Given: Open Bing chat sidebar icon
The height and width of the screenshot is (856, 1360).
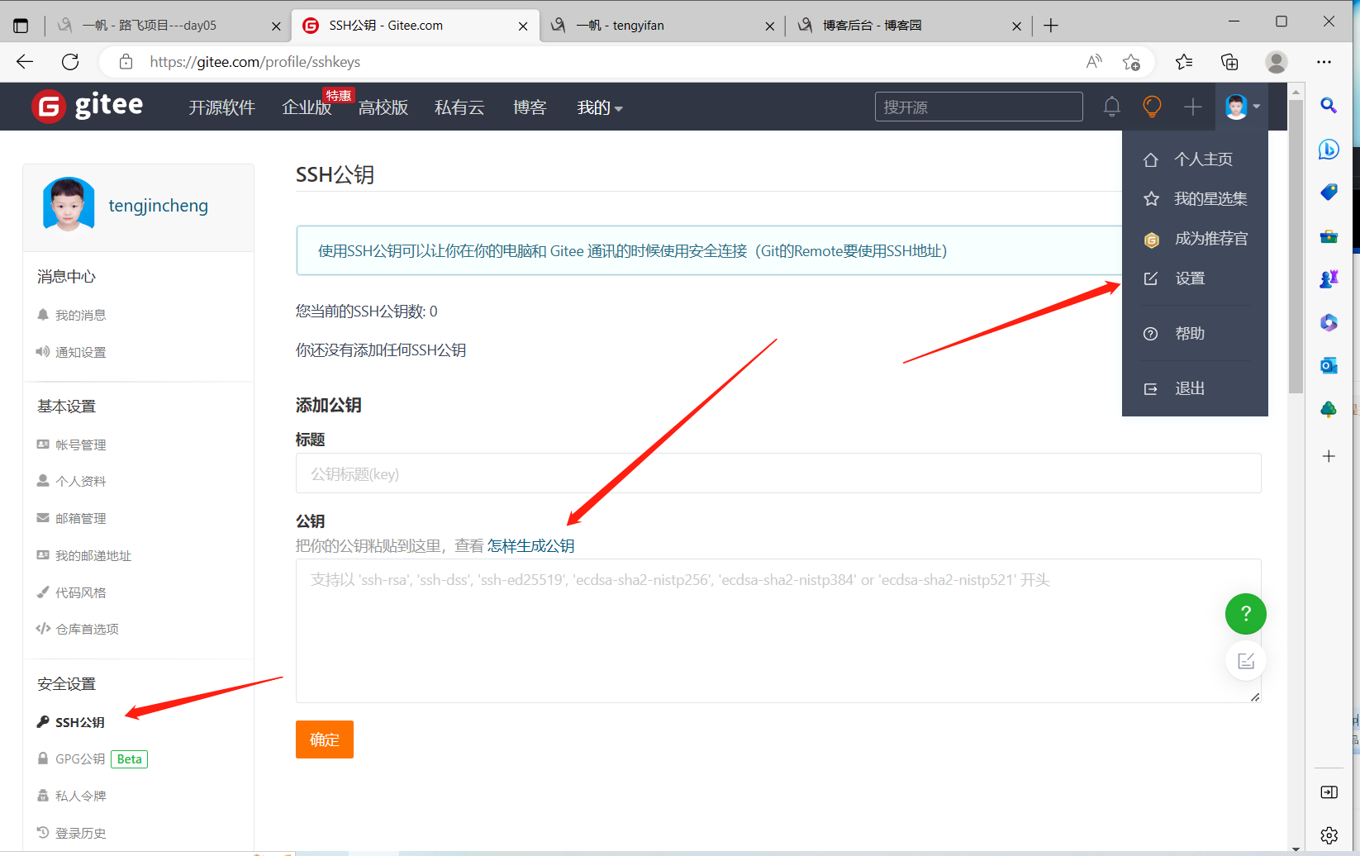Looking at the screenshot, I should (1329, 150).
